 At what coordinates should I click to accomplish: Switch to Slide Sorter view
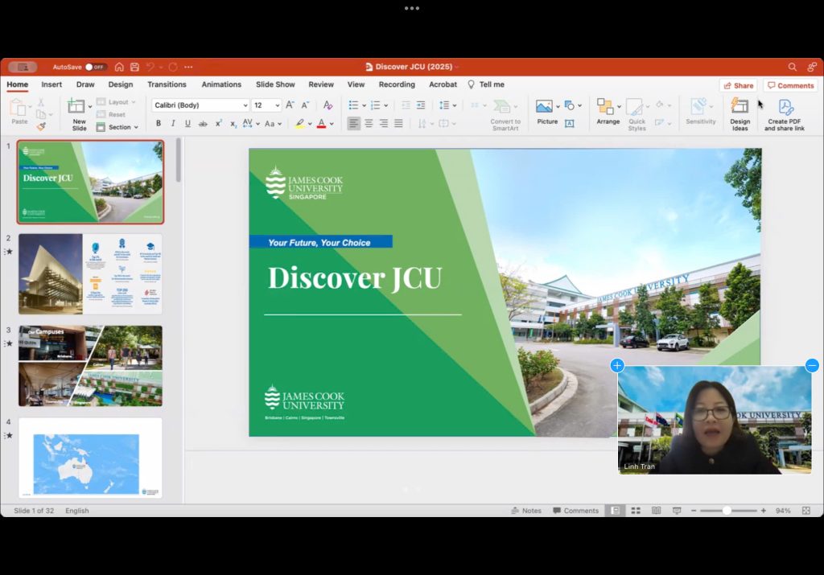pos(636,511)
